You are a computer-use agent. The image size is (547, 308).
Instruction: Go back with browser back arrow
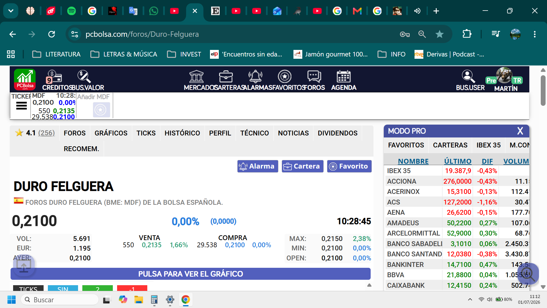(13, 34)
